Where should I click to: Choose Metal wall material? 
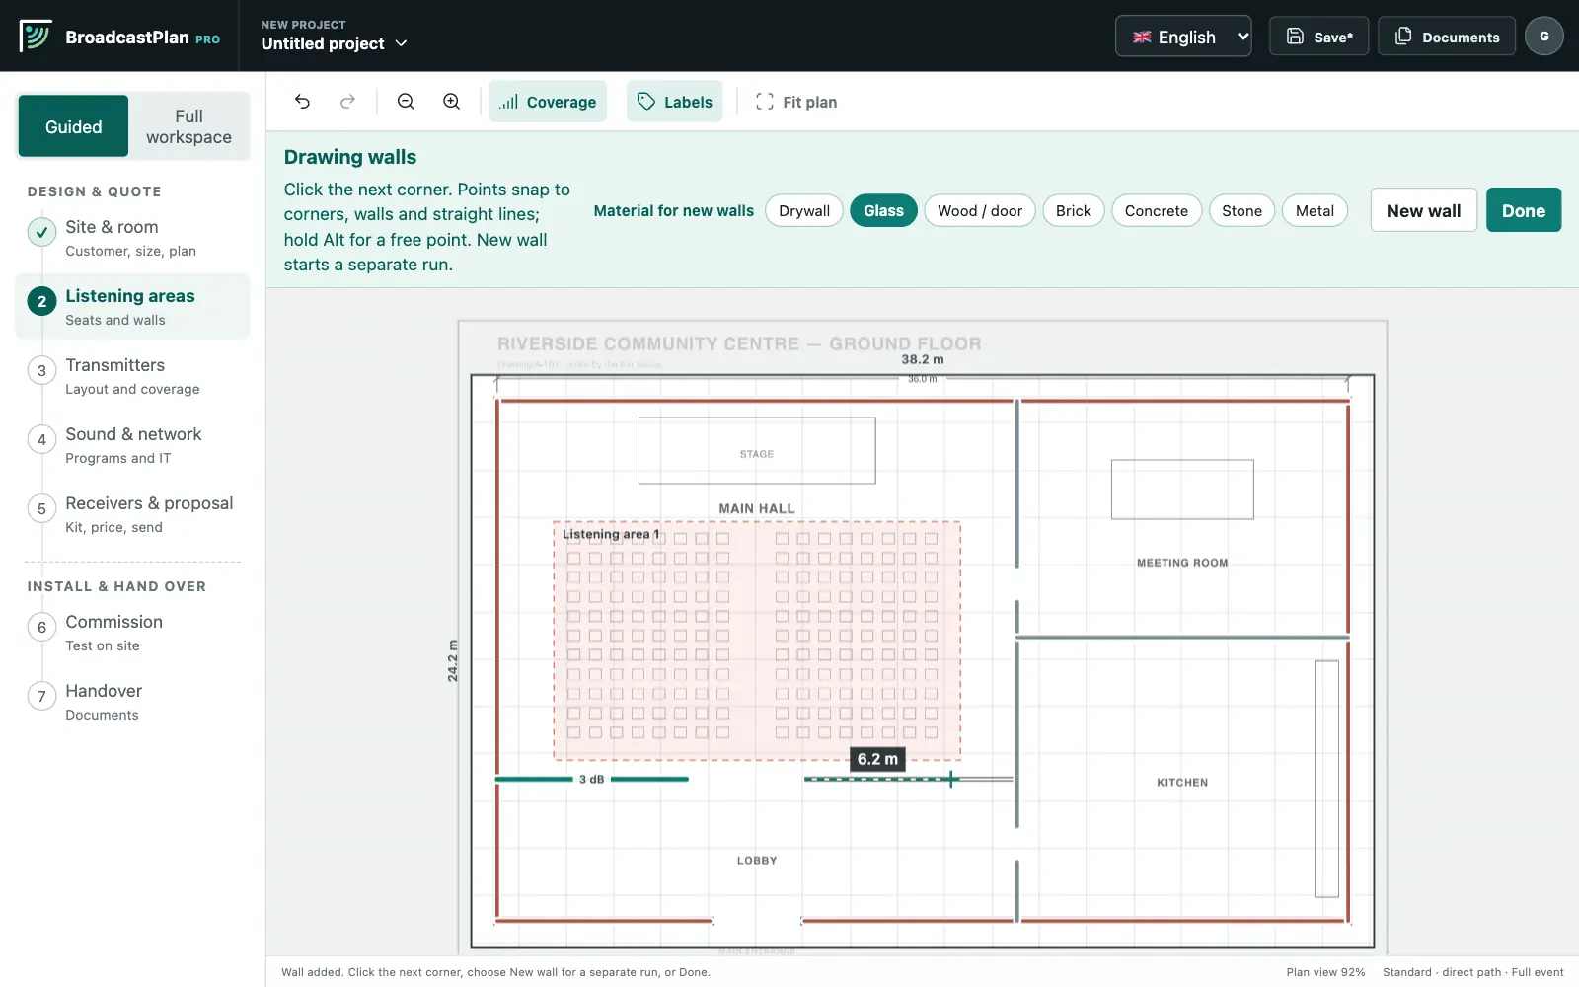pyautogui.click(x=1315, y=210)
